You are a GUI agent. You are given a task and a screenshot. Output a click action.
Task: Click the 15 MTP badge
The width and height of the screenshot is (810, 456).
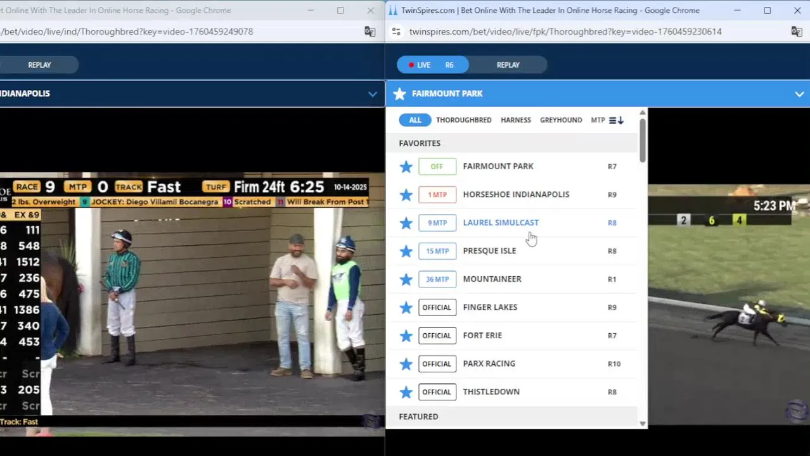click(437, 251)
